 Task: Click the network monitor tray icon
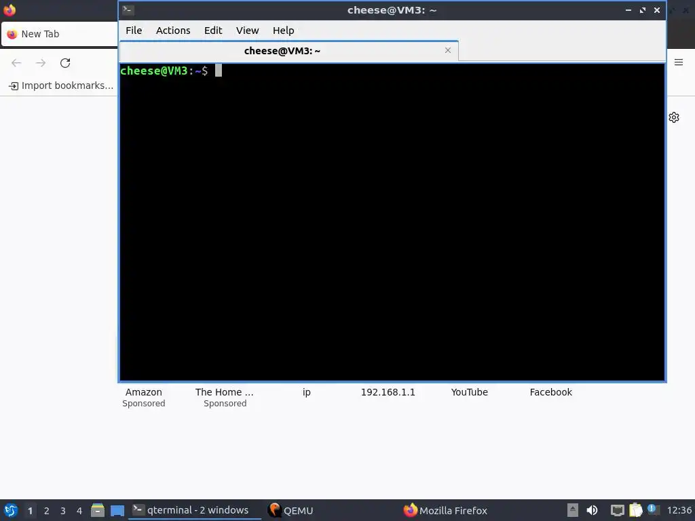[617, 510]
